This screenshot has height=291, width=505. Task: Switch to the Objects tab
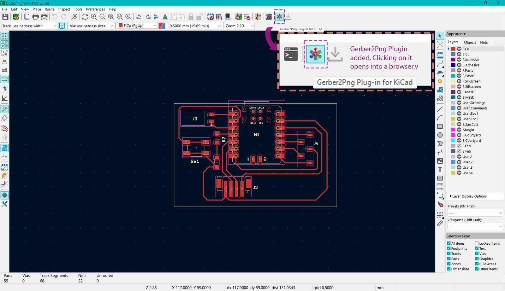(x=470, y=42)
